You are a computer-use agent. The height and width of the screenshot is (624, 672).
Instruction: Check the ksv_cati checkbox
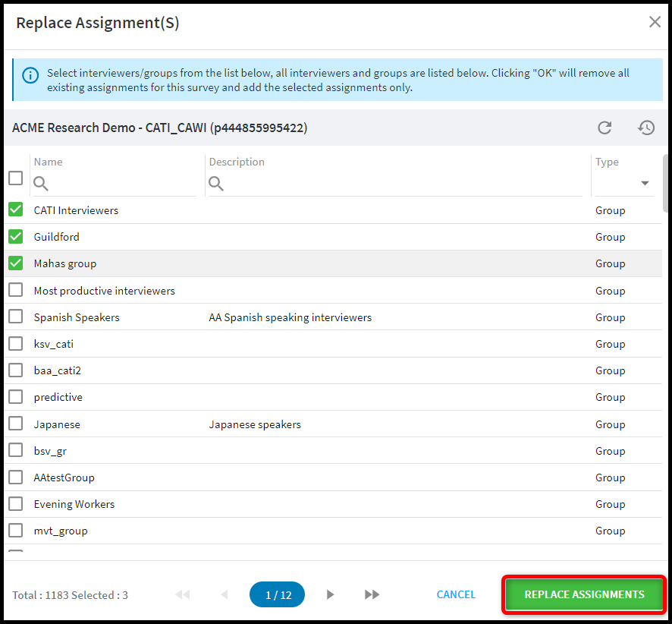16,344
